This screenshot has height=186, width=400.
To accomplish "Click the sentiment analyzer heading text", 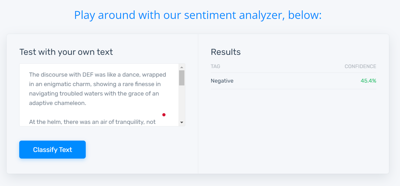I will (198, 15).
